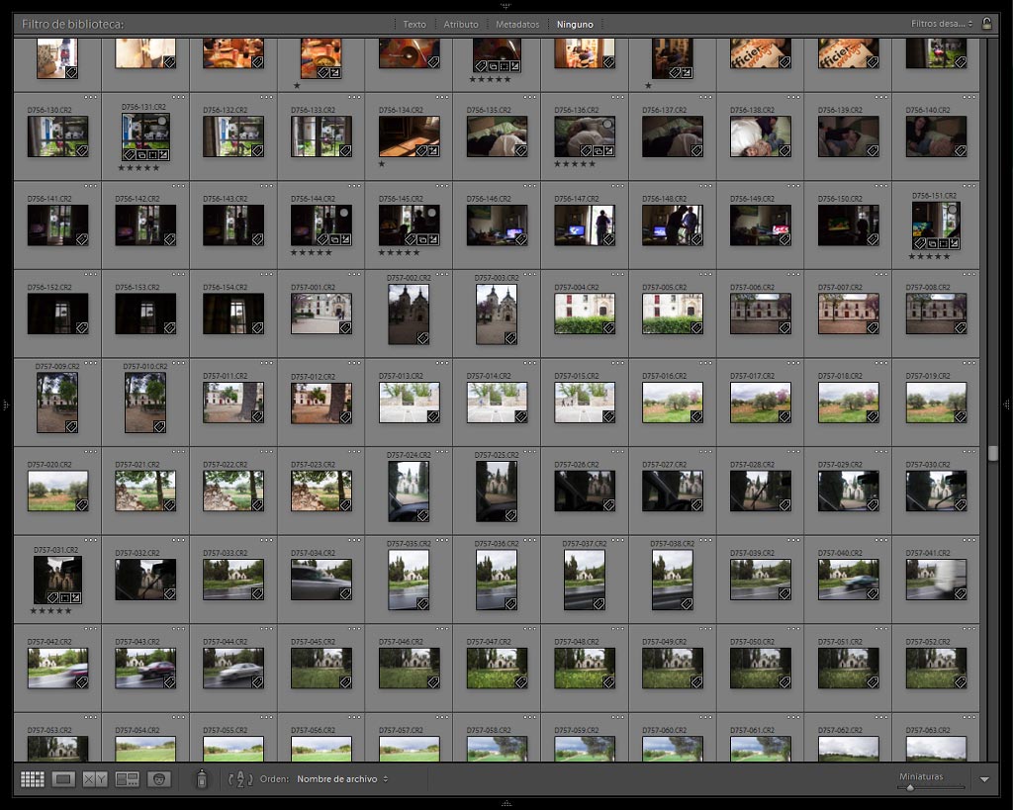Open the 'Filtros desa...' preset dropdown
The height and width of the screenshot is (810, 1013).
pyautogui.click(x=942, y=24)
